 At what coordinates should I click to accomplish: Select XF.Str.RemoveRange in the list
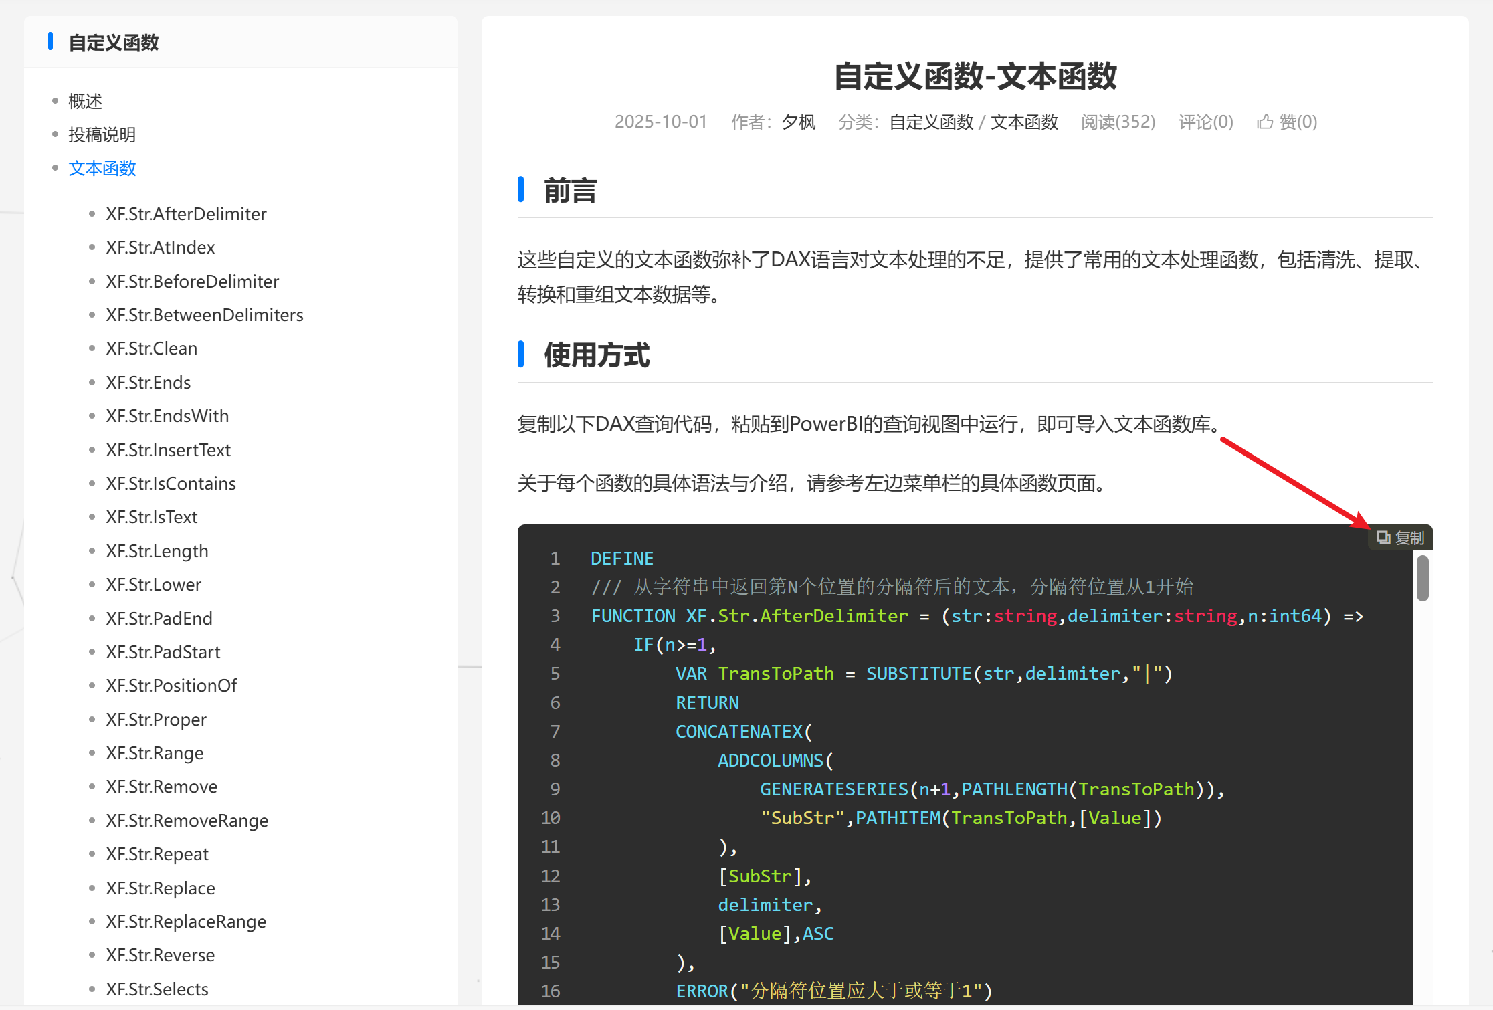[x=187, y=821]
